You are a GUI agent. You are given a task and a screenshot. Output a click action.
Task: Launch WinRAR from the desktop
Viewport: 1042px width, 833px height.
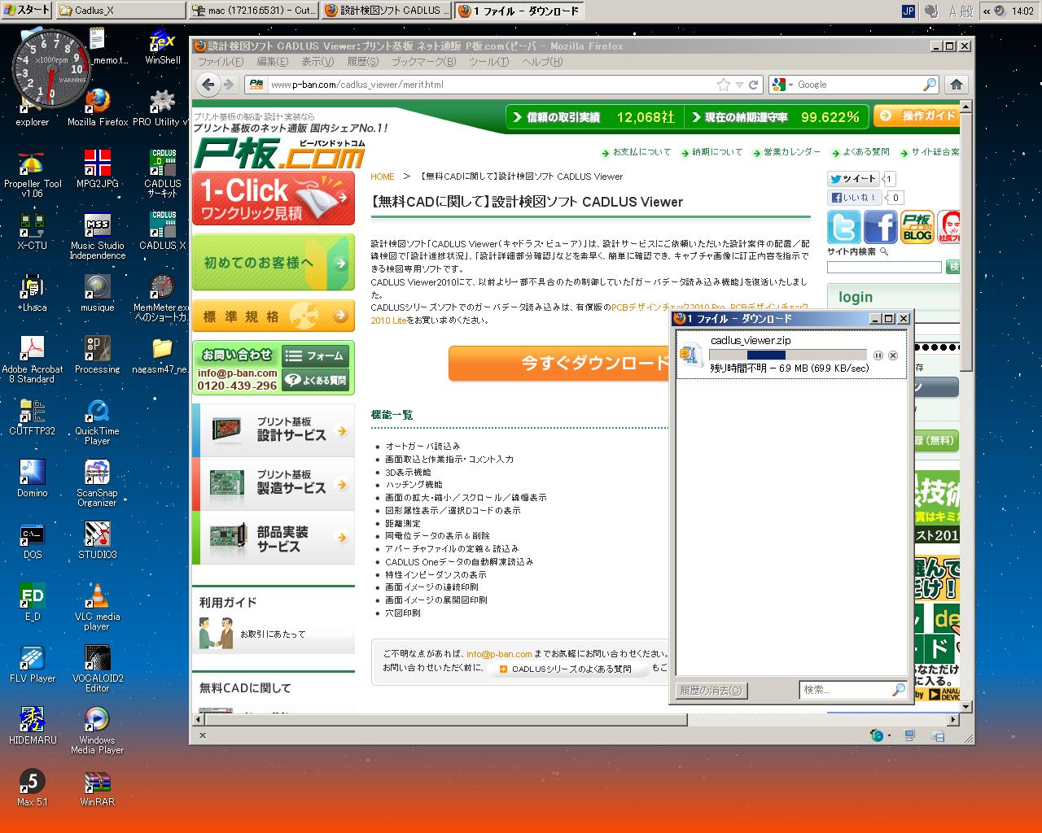(x=98, y=787)
